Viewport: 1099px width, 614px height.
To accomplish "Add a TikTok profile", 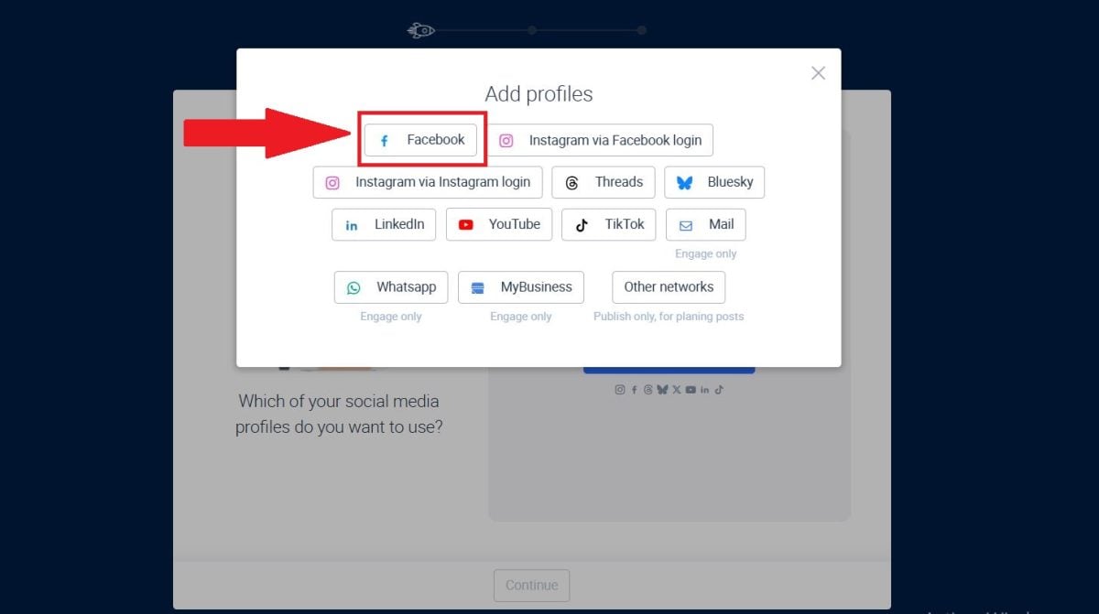I will click(x=609, y=224).
